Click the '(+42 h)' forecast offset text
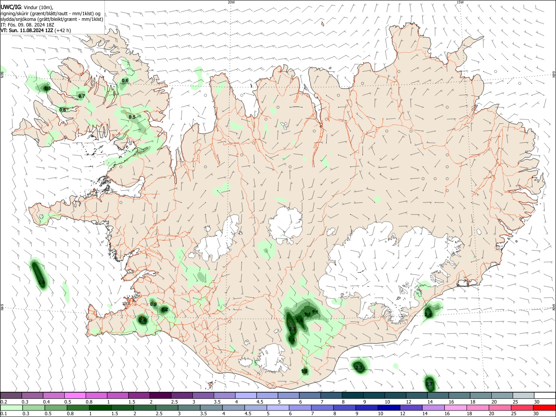 63,30
